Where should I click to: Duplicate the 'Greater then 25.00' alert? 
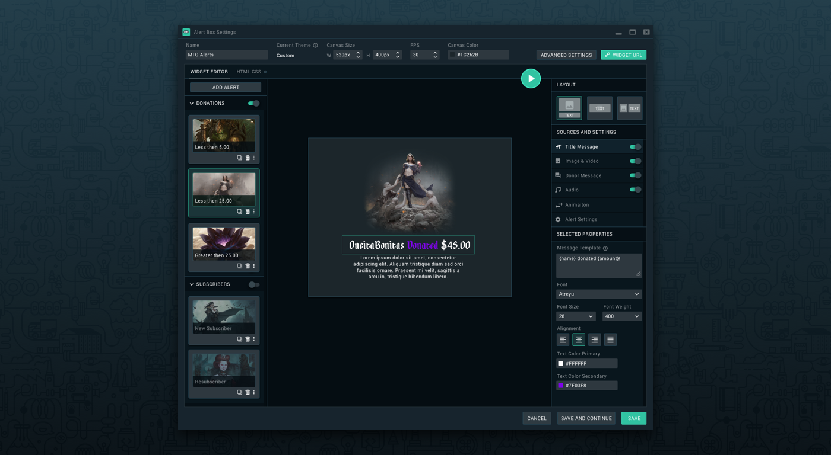240,266
